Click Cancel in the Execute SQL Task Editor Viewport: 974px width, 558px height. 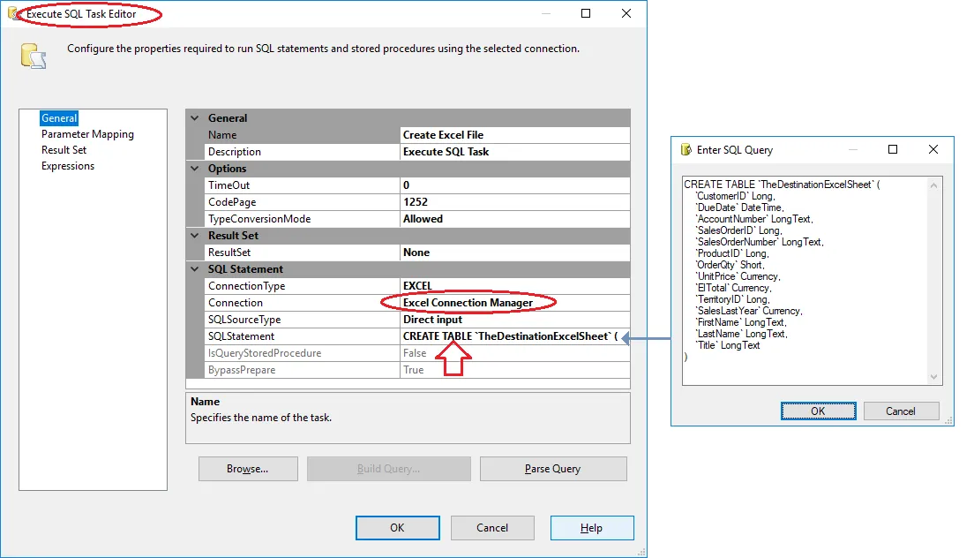tap(492, 528)
